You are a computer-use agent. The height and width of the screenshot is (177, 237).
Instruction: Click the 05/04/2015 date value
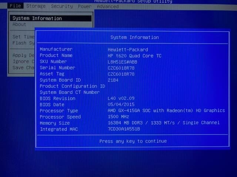click(x=121, y=104)
